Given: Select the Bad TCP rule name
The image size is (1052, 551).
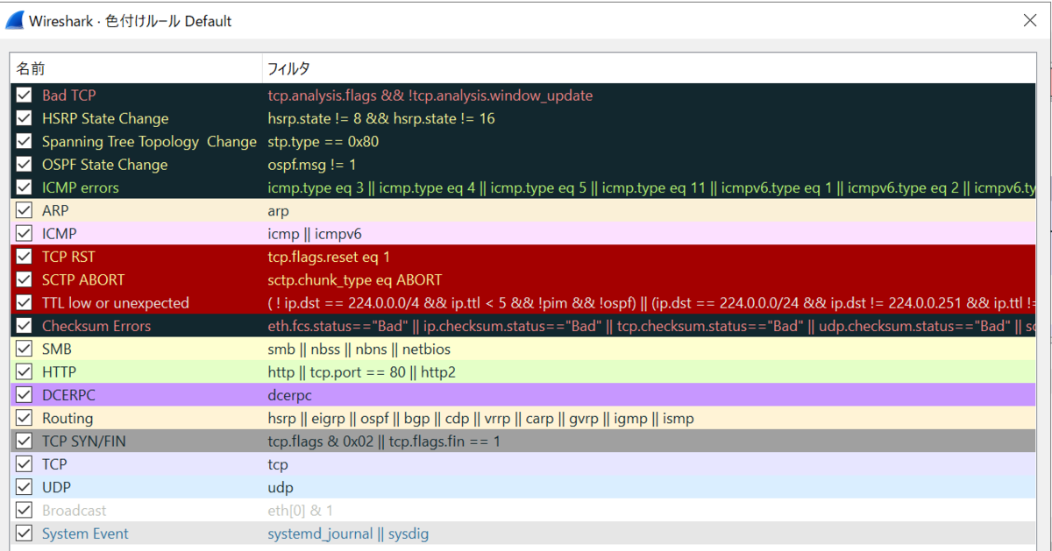Looking at the screenshot, I should point(68,95).
